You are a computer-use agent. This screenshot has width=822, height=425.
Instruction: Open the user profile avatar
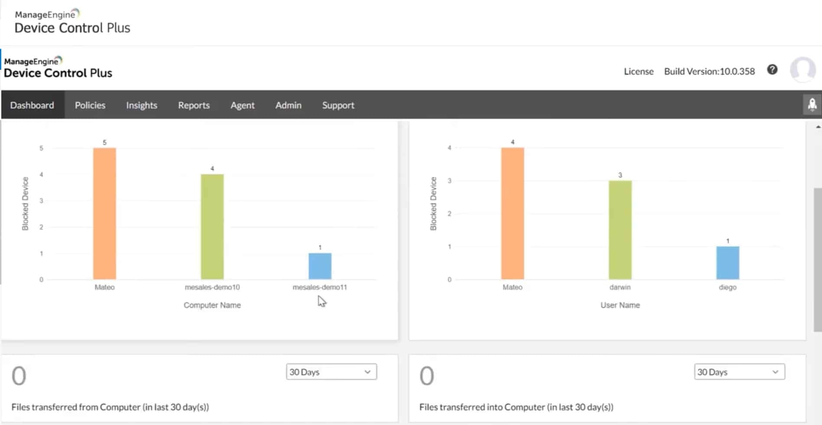803,69
